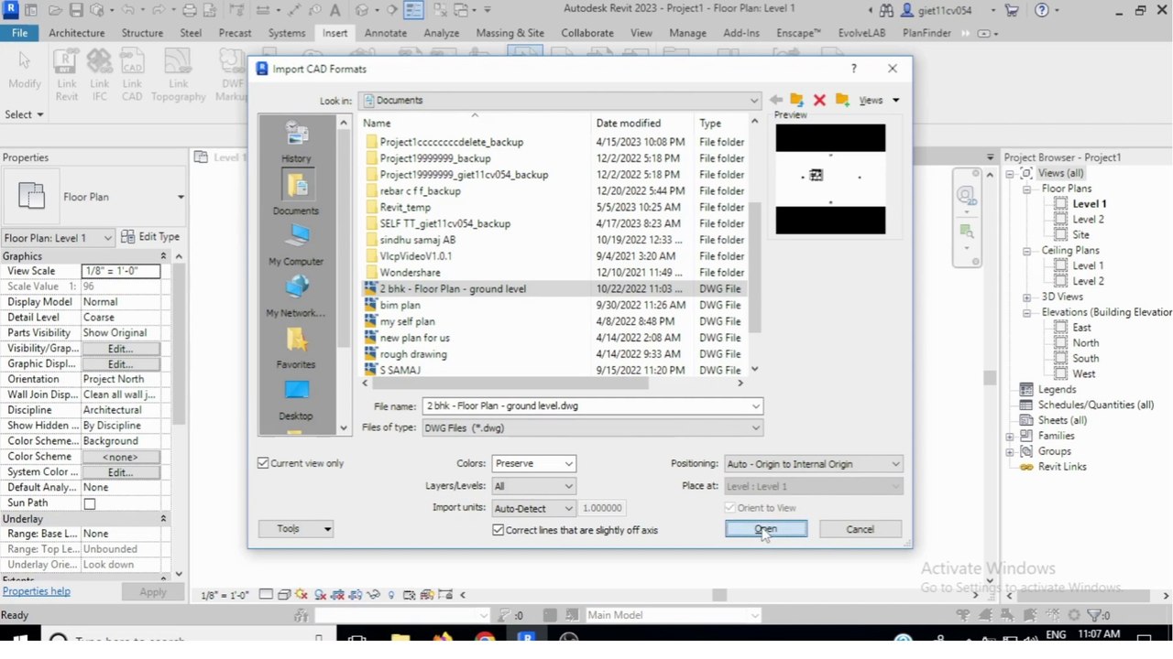The width and height of the screenshot is (1173, 659).
Task: Open the Files of type dropdown
Action: 592,427
